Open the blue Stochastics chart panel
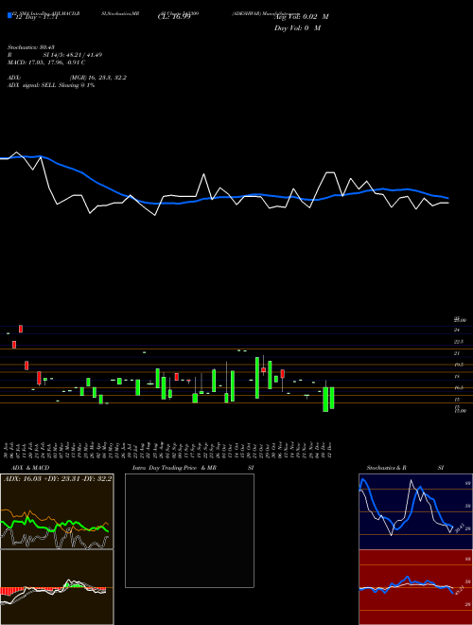The image size is (473, 625). [x=415, y=511]
